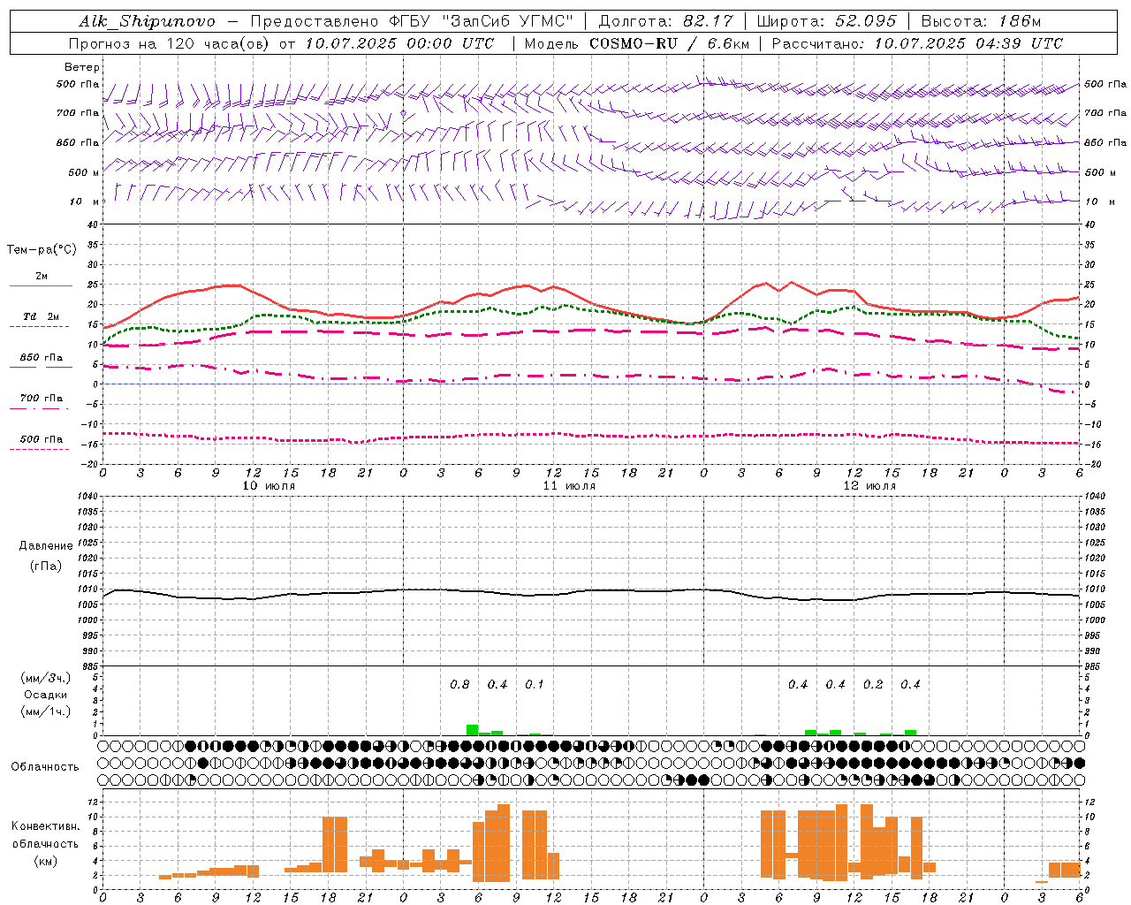
Task: Click the 0.8 precipitation amount
Action: click(459, 684)
